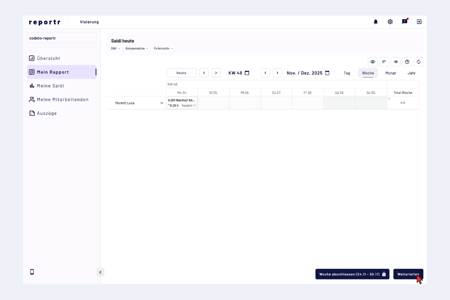This screenshot has height=300, width=450.
Task: Collapse the sidebar with chevron
Action: [x=100, y=272]
